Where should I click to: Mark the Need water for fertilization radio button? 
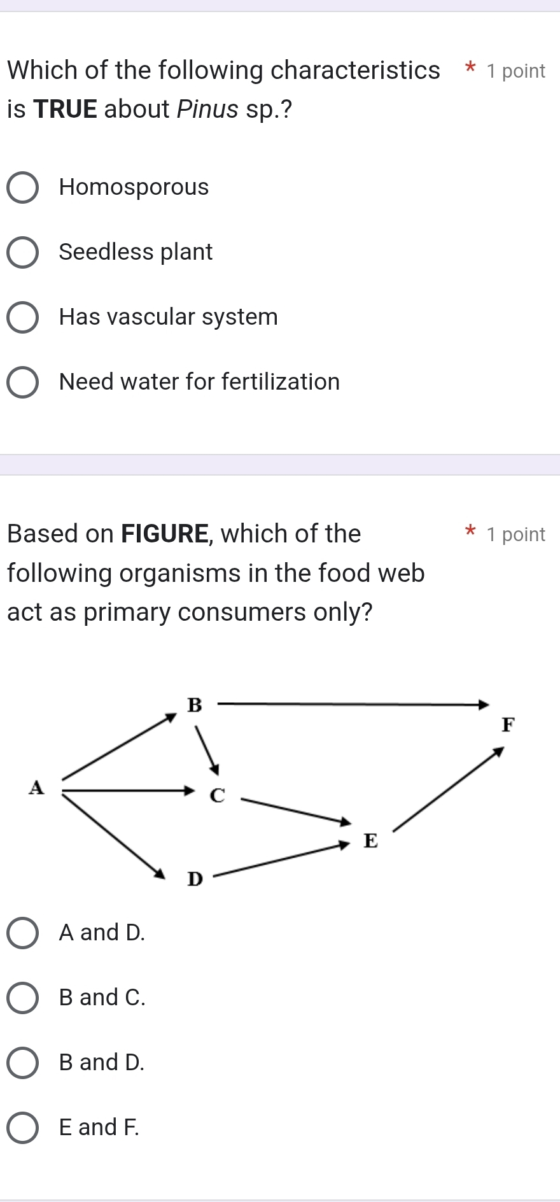(23, 383)
